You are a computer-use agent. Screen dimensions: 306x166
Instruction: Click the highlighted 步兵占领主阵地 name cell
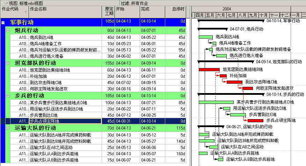pos(65,121)
